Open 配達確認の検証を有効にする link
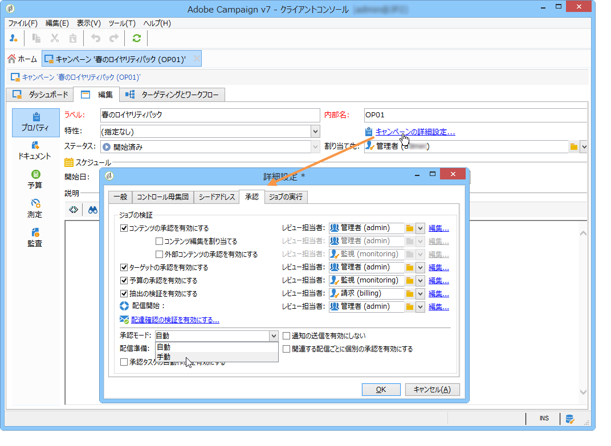The height and width of the screenshot is (446, 611). click(x=175, y=320)
